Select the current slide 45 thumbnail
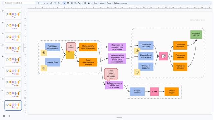The image size is (214, 120). (x=13, y=105)
